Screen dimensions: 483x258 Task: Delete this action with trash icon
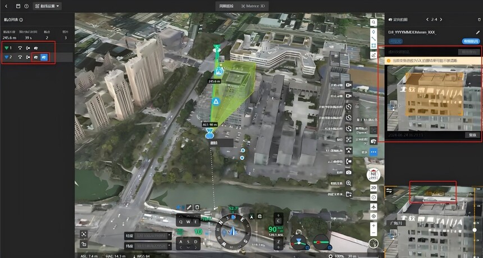[x=479, y=20]
